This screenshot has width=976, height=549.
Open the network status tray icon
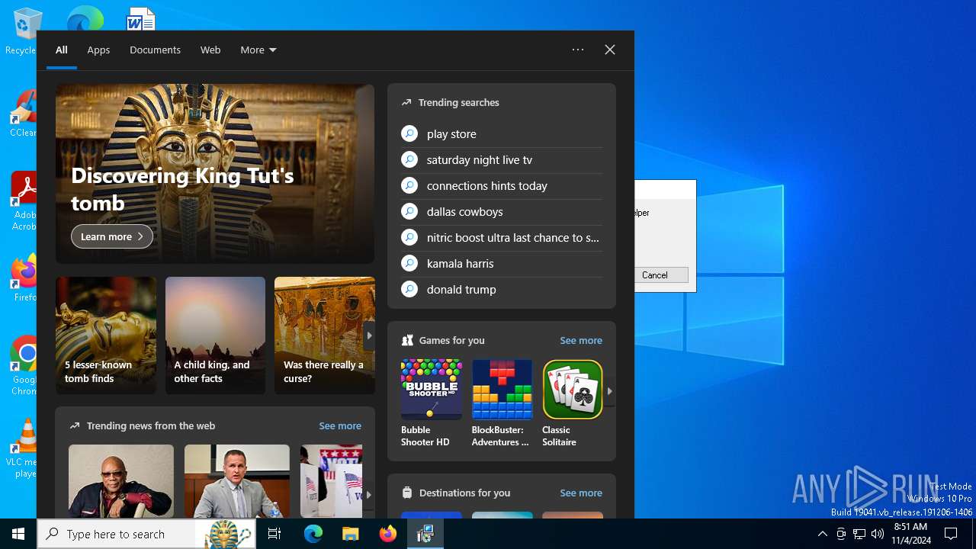click(x=859, y=534)
